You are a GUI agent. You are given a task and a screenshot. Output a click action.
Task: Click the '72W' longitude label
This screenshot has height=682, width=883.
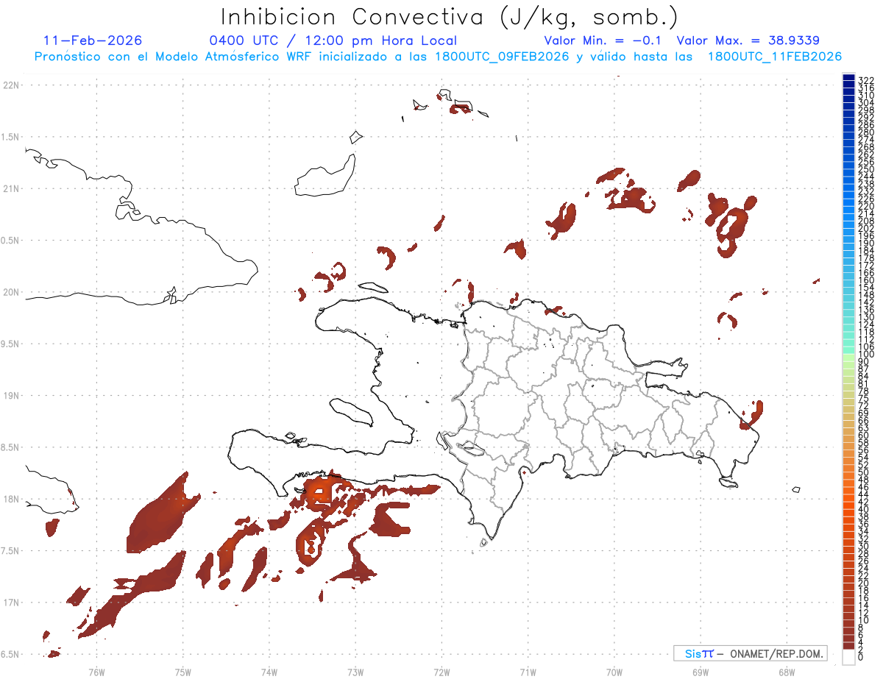click(x=441, y=672)
